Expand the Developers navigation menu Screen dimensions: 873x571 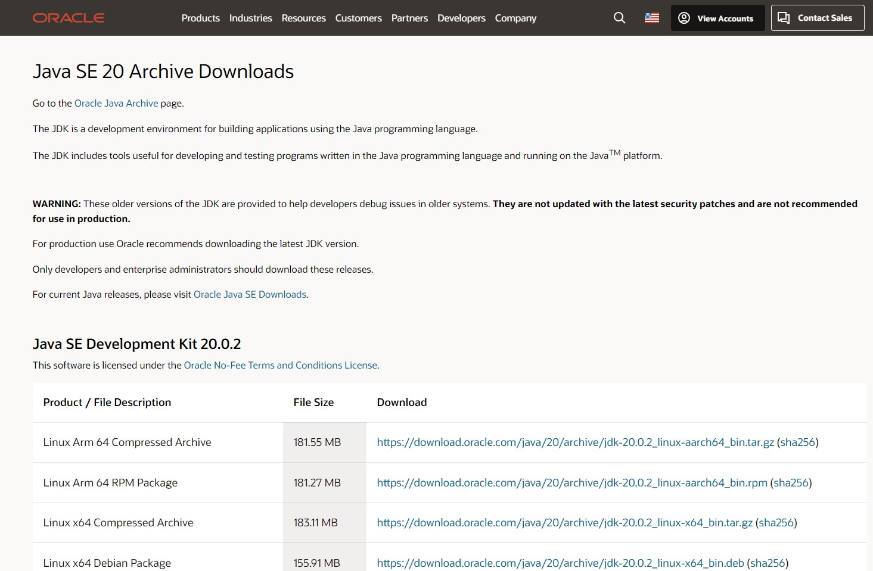(461, 18)
